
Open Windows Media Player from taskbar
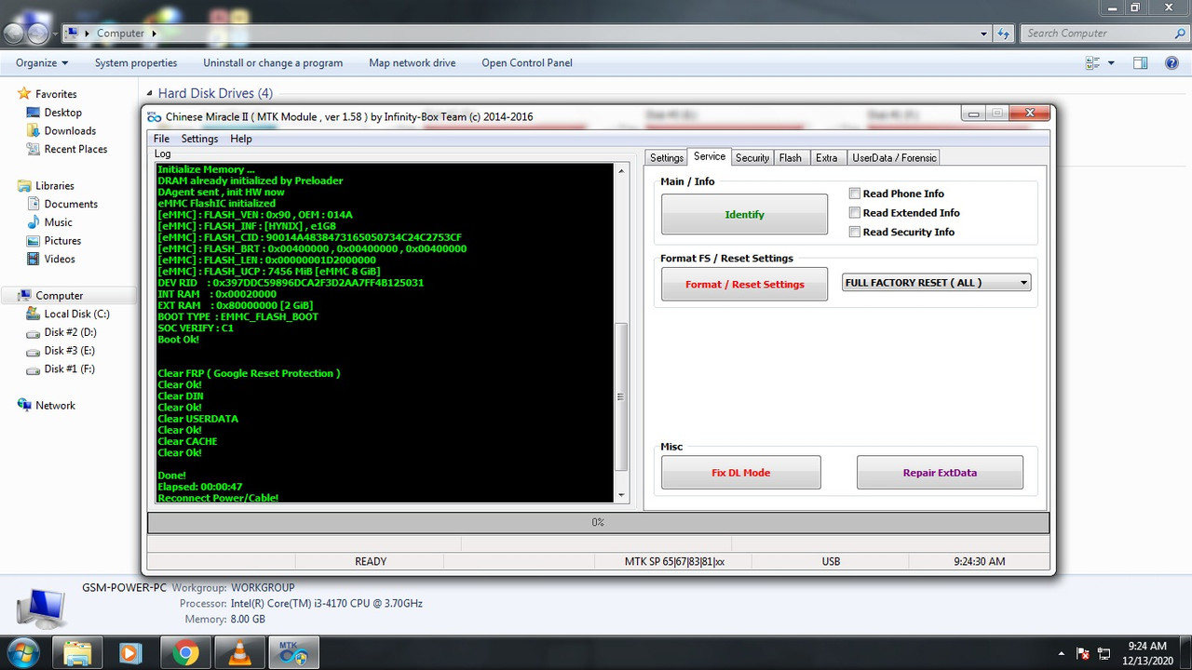click(131, 653)
